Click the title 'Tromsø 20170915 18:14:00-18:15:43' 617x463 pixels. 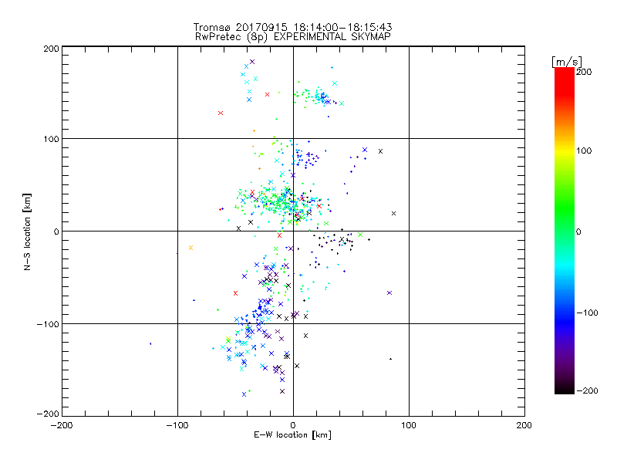coord(292,27)
